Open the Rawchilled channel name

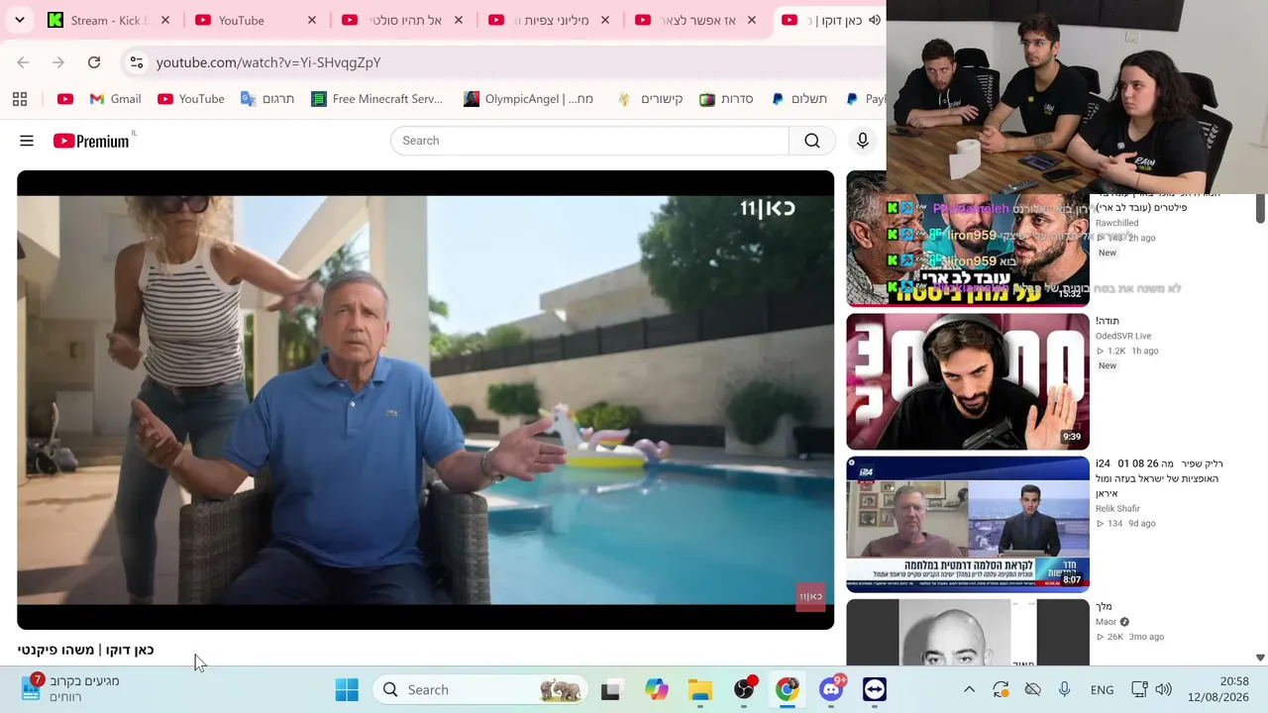pos(1116,223)
